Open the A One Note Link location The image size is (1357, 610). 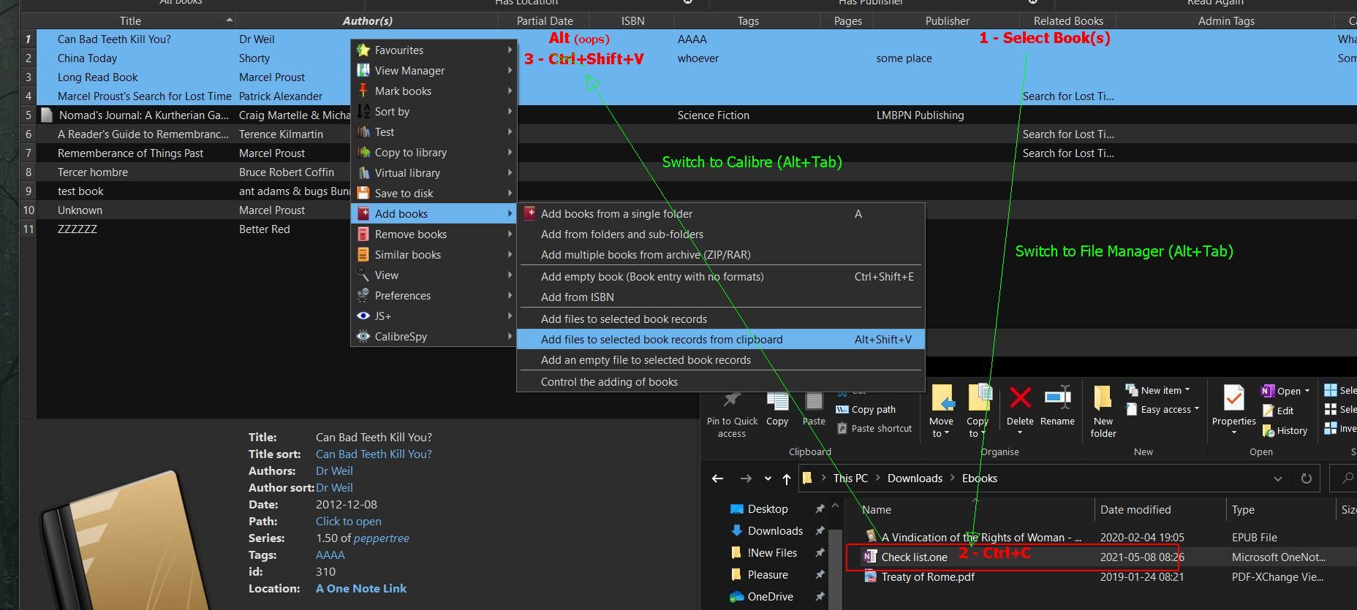[x=361, y=588]
